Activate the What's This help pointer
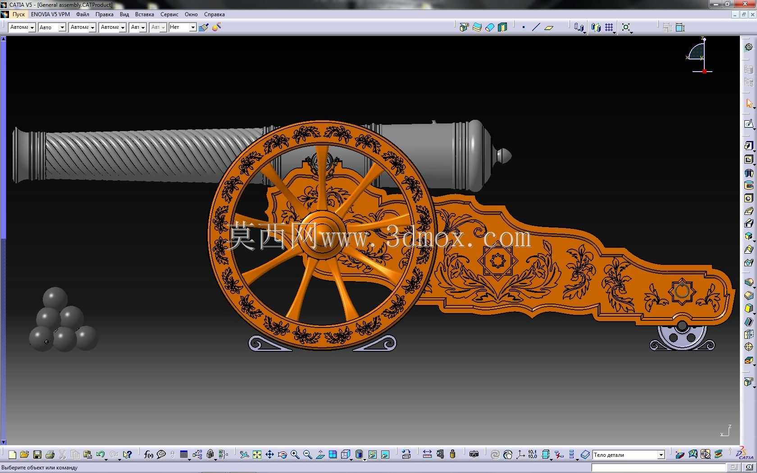The image size is (757, 473). 128,455
